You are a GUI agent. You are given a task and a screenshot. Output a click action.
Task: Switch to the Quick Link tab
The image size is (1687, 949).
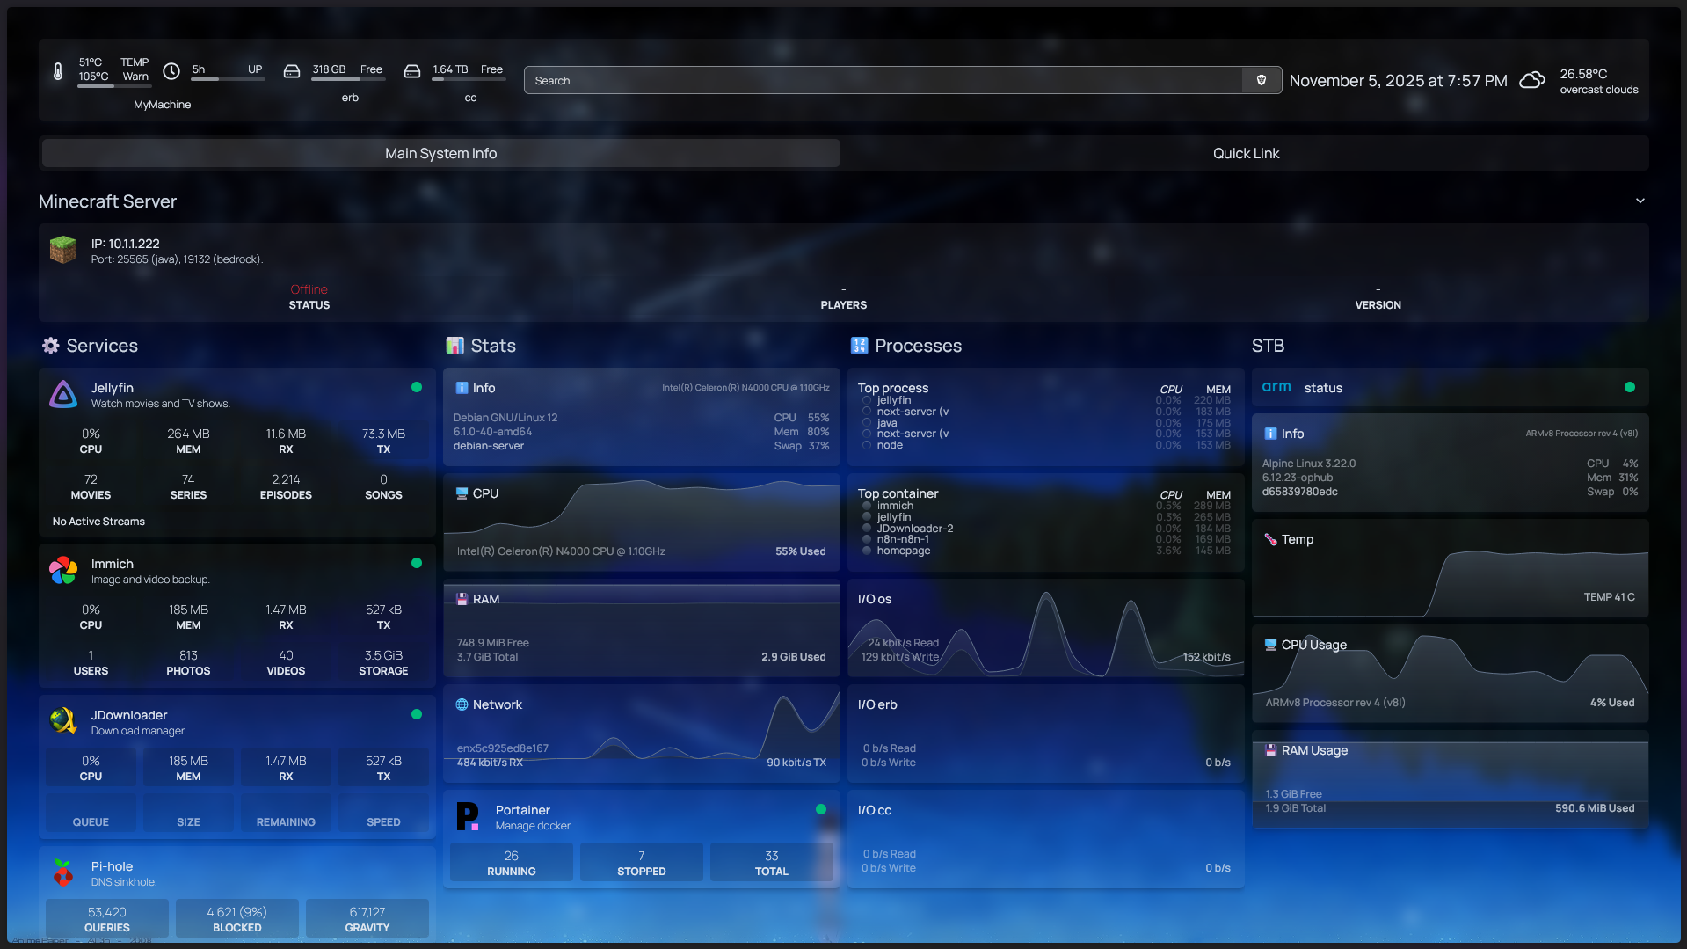click(x=1246, y=152)
